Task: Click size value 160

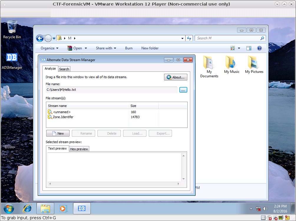Action: click(x=133, y=112)
